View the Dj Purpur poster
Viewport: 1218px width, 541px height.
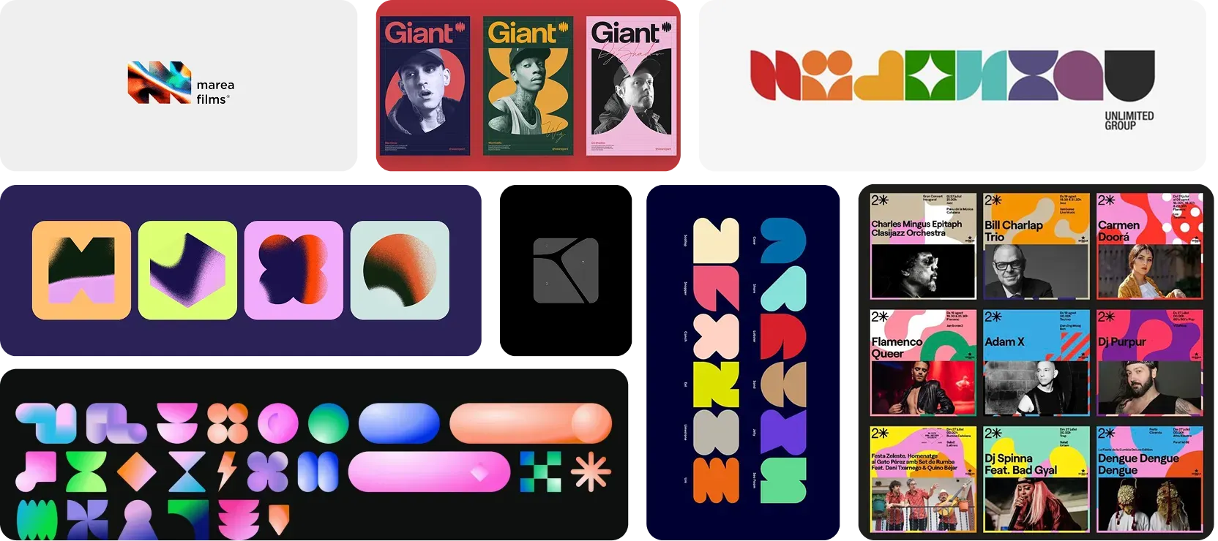1150,363
